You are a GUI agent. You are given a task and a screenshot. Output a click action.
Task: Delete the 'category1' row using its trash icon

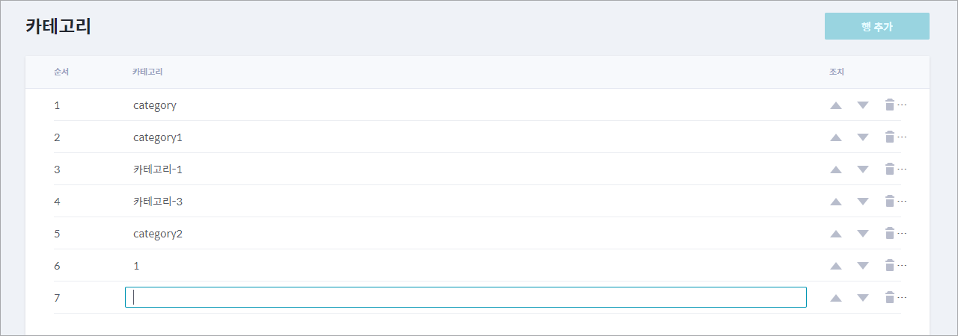pos(890,137)
